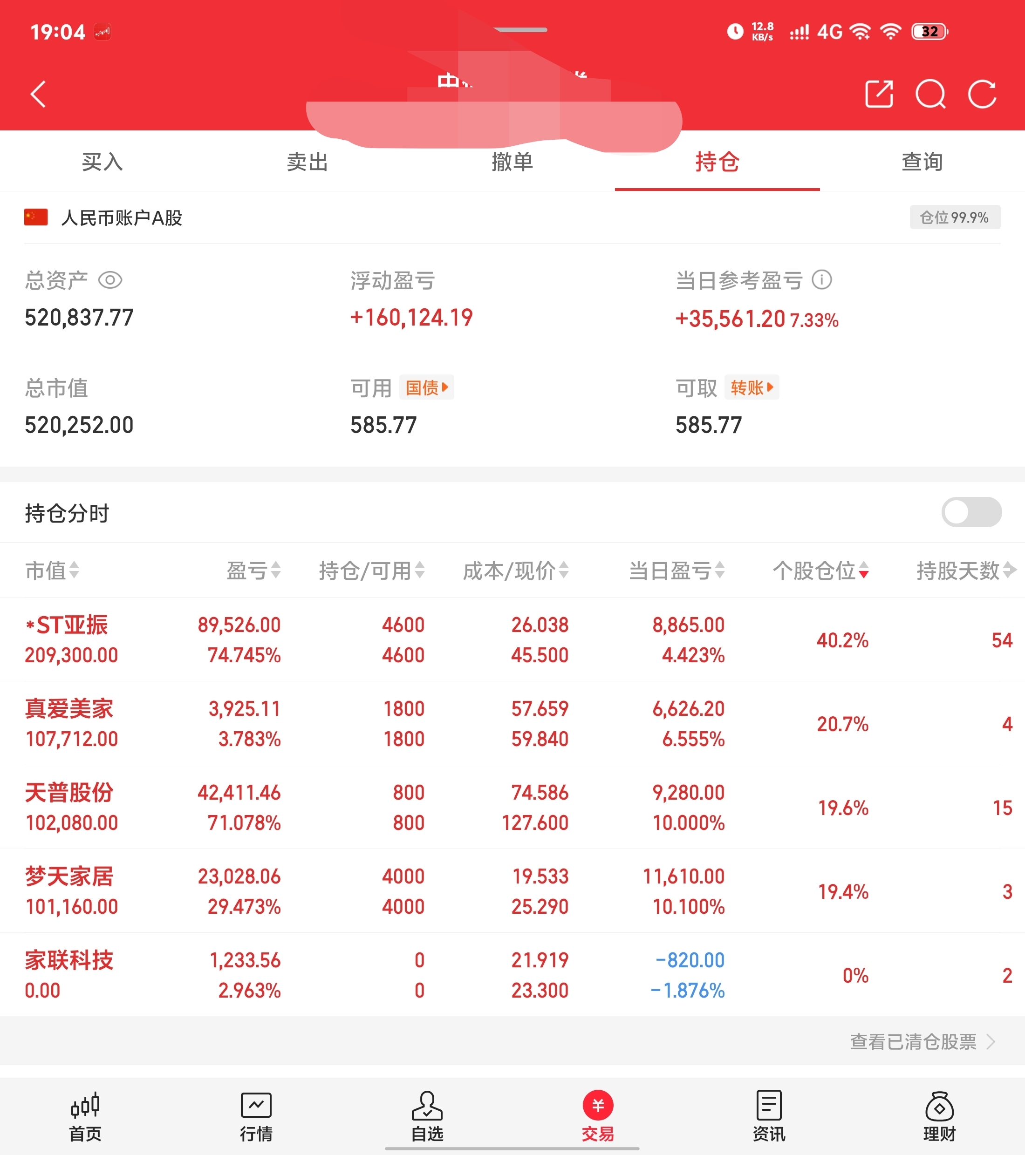This screenshot has height=1155, width=1025.
Task: Tap the search magnifier icon
Action: 930,94
